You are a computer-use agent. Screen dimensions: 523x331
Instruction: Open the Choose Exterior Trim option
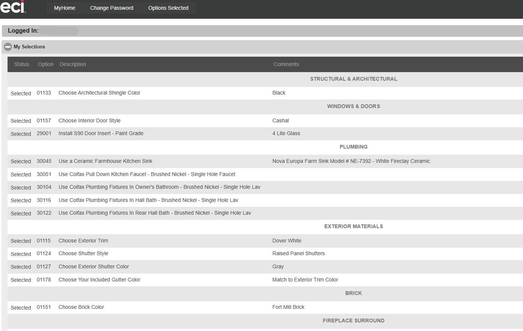(x=83, y=241)
